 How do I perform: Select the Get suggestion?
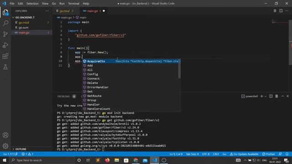[x=130, y=92]
